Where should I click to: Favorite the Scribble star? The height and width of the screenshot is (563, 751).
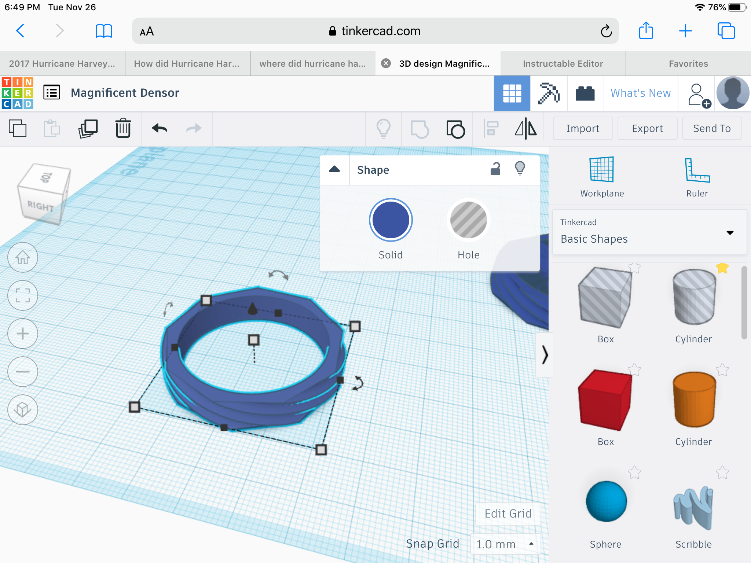(722, 472)
